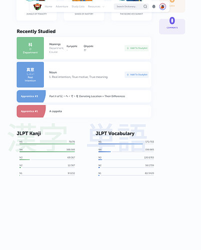Click plus icon on Real Intention card
The height and width of the screenshot is (250, 201).
[128, 74]
